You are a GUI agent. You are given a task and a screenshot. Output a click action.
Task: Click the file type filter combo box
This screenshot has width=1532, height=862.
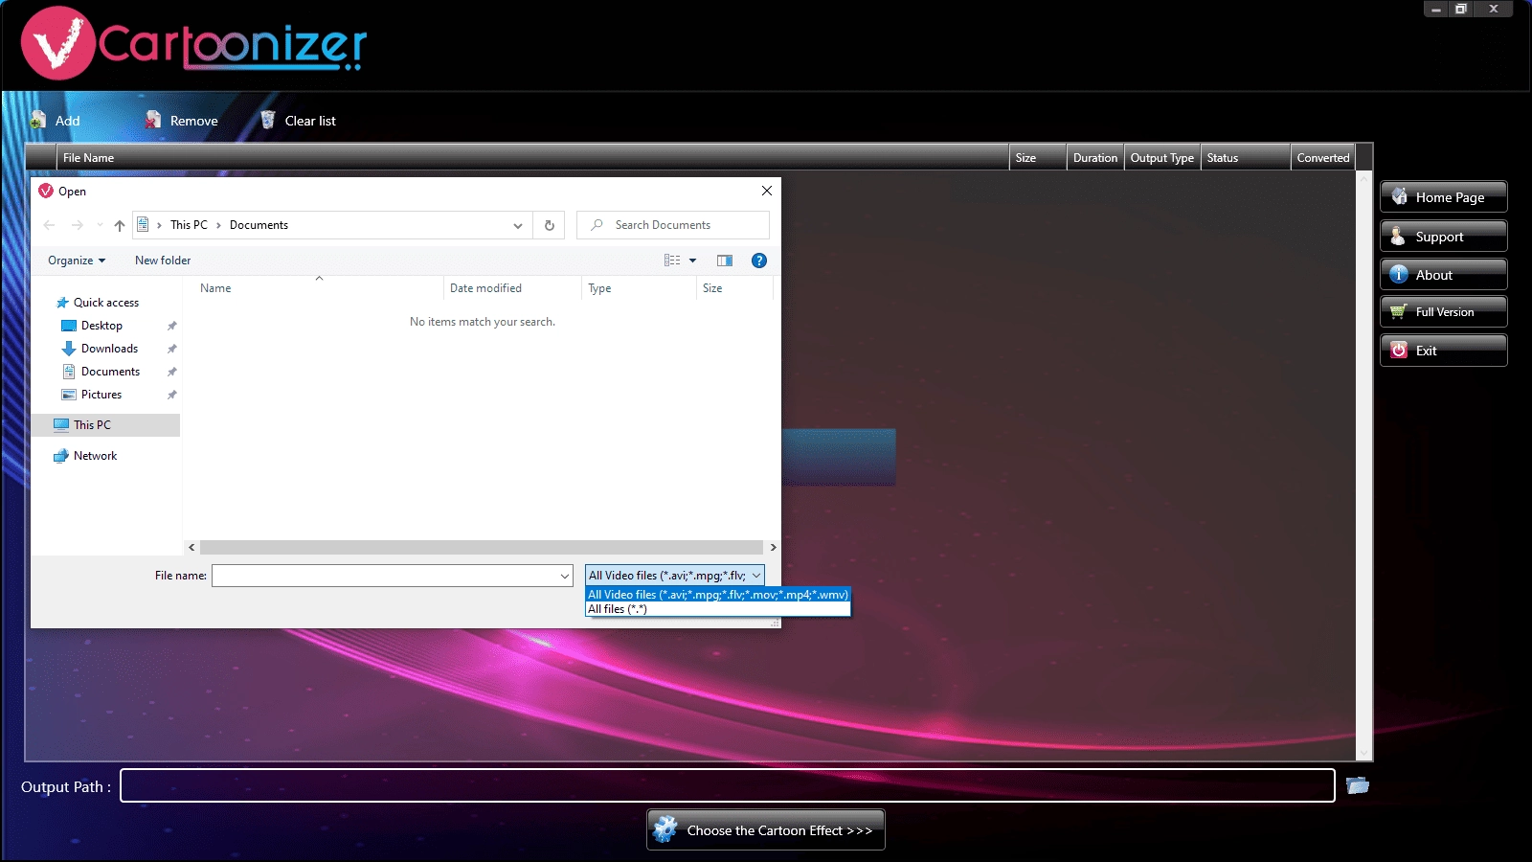click(675, 576)
